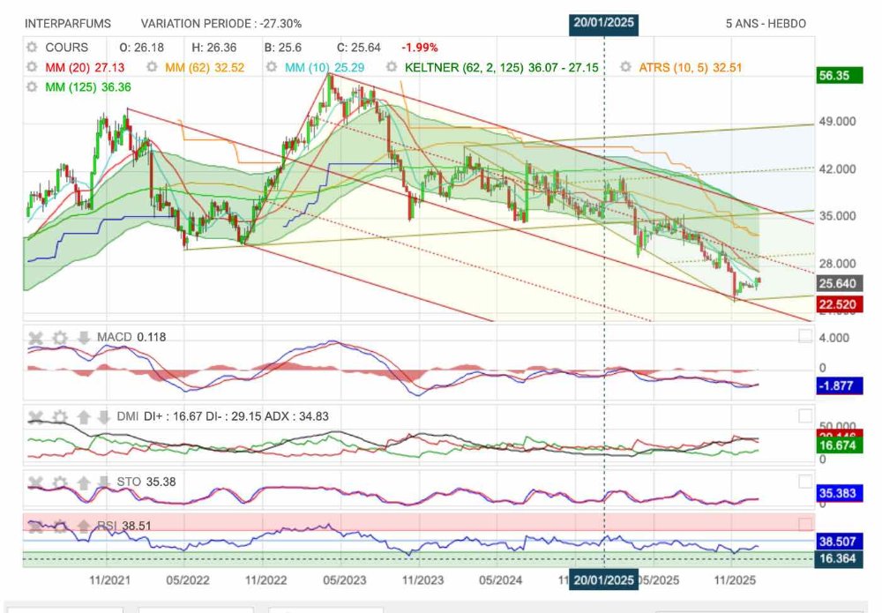The height and width of the screenshot is (613, 882).
Task: Remove the MACD panel with its X icon
Action: [35, 338]
